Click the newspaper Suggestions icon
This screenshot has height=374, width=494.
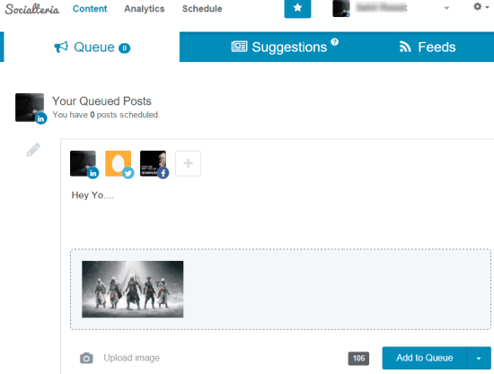click(x=239, y=47)
